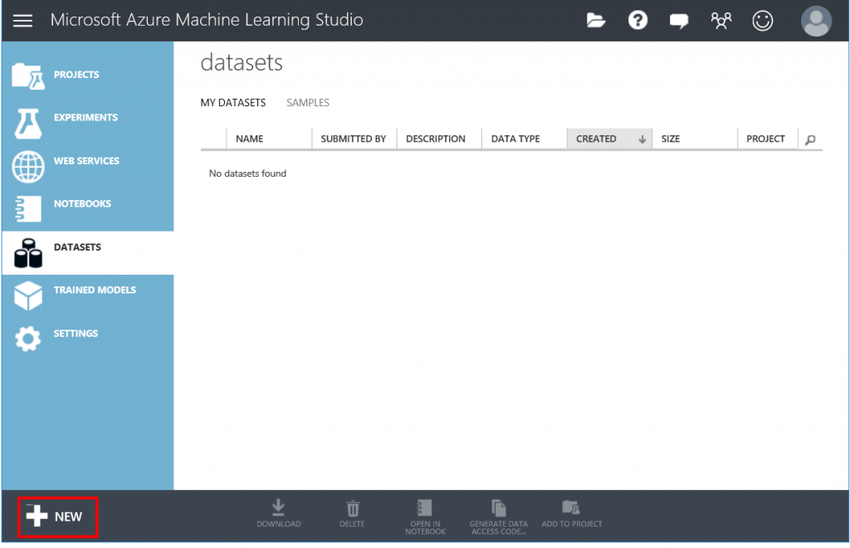Viewport: 850px width, 548px height.
Task: Click the NEW button label
Action: click(x=68, y=516)
